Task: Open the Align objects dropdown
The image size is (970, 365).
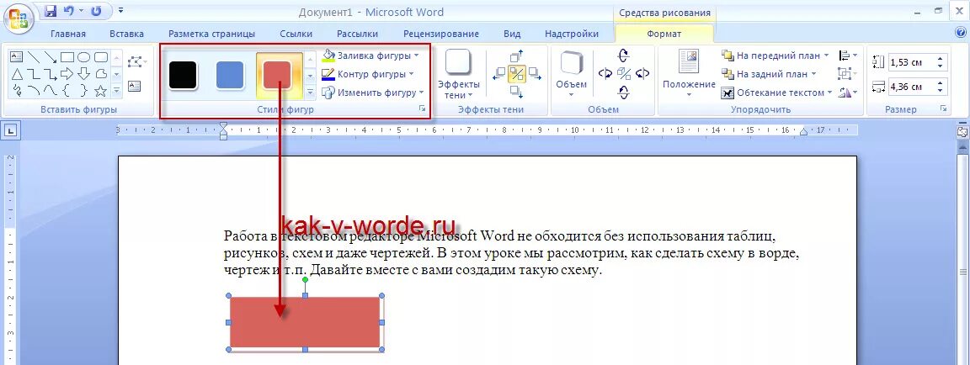Action: [x=847, y=56]
